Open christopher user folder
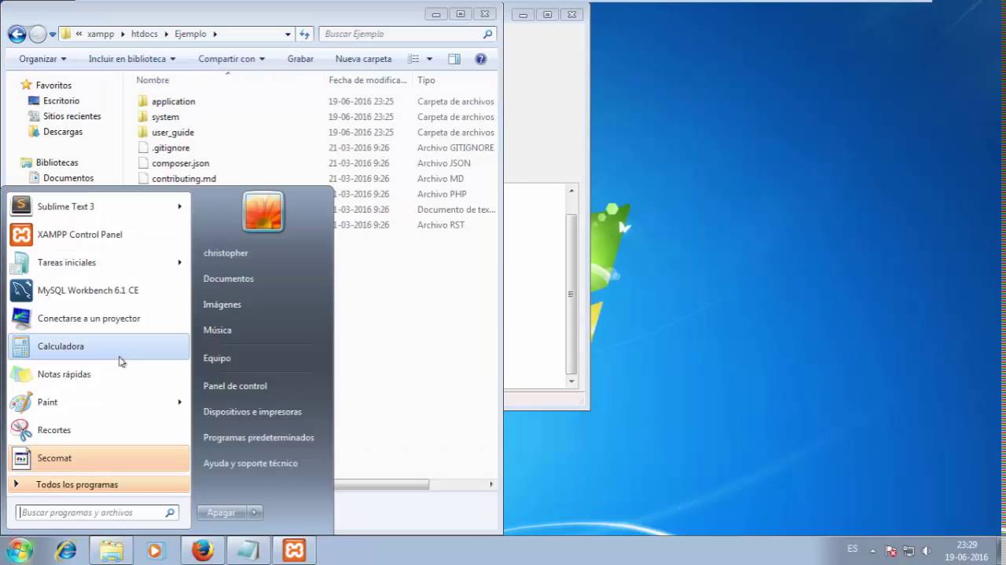The width and height of the screenshot is (1006, 565). pyautogui.click(x=226, y=253)
